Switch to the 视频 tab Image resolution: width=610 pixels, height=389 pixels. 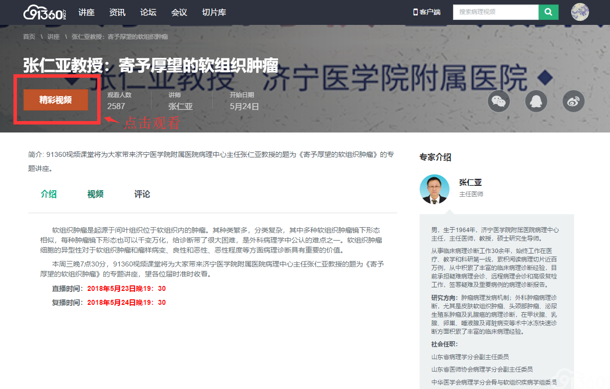click(95, 194)
